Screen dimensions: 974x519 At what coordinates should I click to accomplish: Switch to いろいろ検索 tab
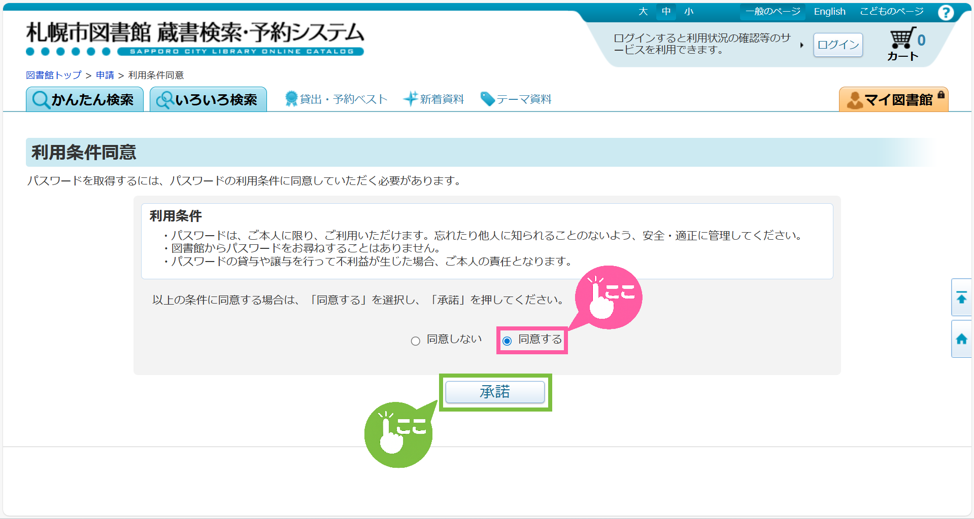click(x=208, y=100)
